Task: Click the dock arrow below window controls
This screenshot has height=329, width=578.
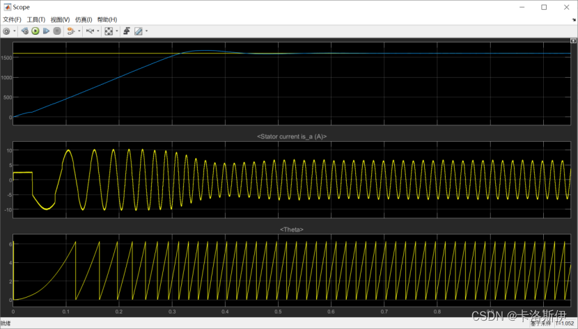Action: pos(574,20)
